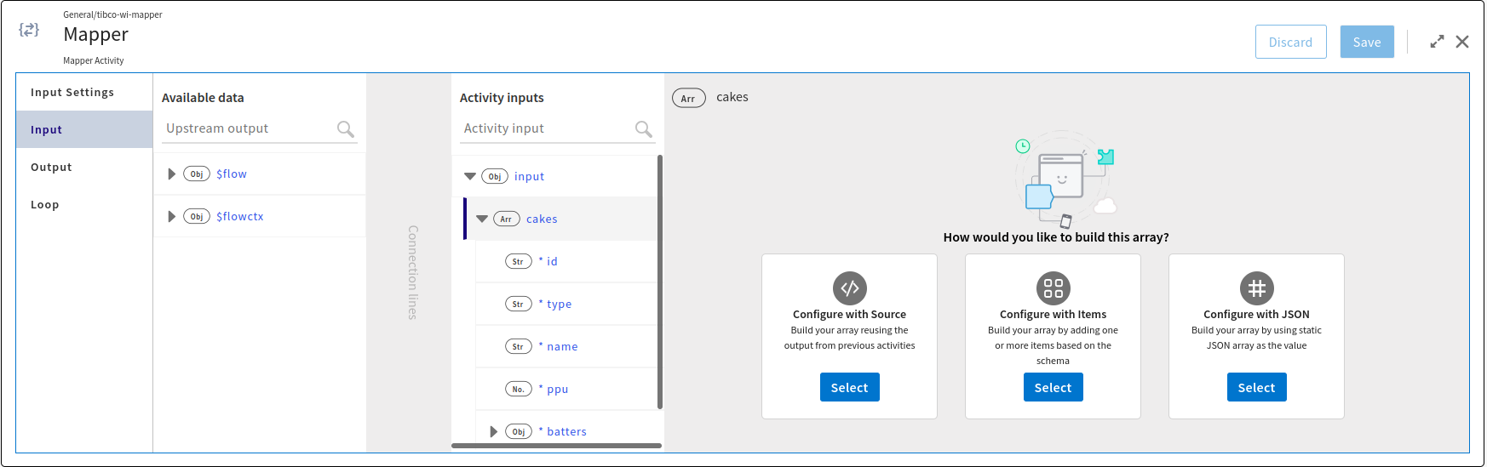Collapse the cakes array node
1487x467 pixels.
pos(482,219)
